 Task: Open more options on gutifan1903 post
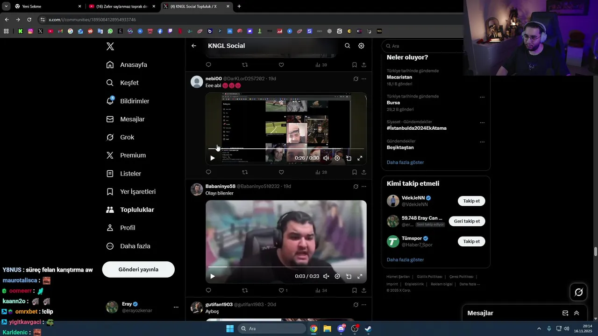[x=364, y=305]
